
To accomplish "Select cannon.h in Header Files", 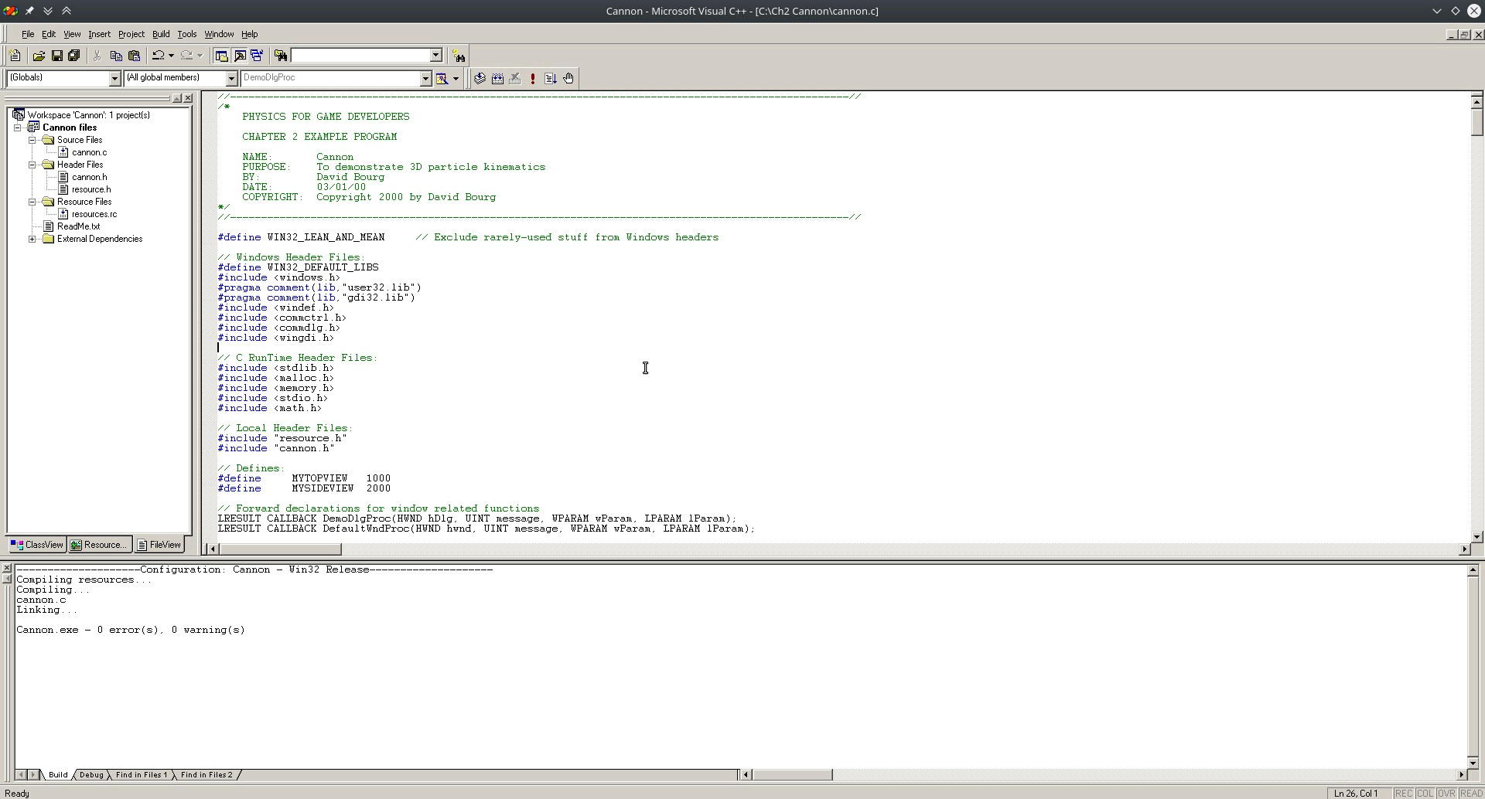I will click(x=89, y=177).
